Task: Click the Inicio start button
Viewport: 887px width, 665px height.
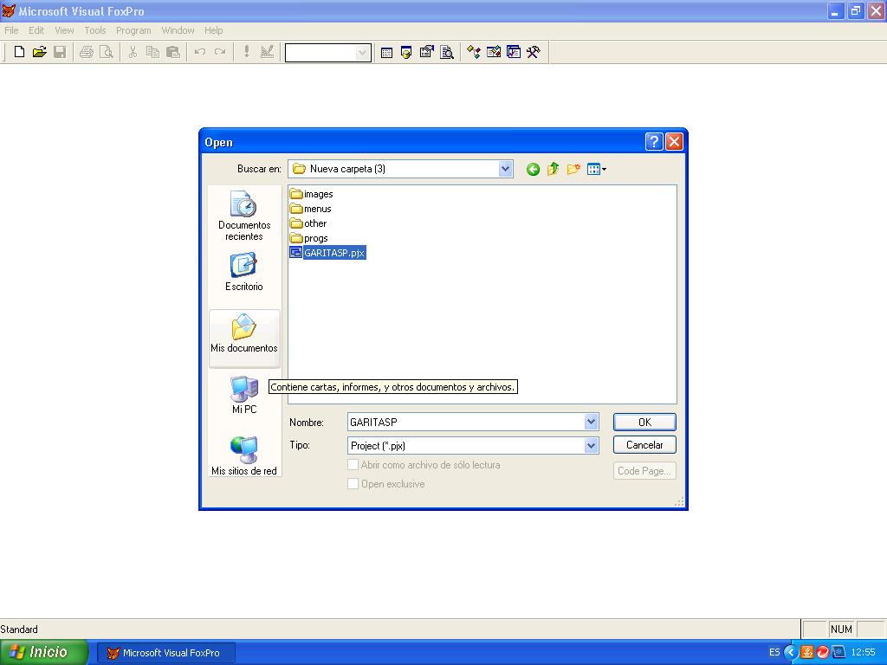Action: pos(44,653)
